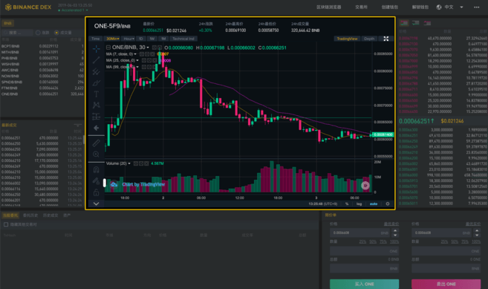
Task: Click the trading pair search field
Action: pyautogui.click(x=17, y=33)
